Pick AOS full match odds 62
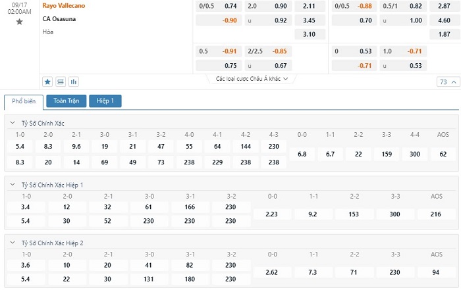The image size is (461, 290). (x=443, y=154)
